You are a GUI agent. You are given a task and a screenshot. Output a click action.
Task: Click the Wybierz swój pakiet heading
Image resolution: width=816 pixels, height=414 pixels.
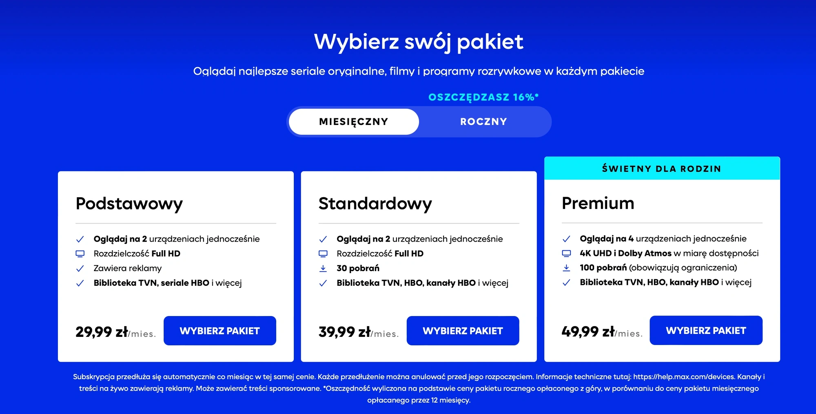(419, 42)
